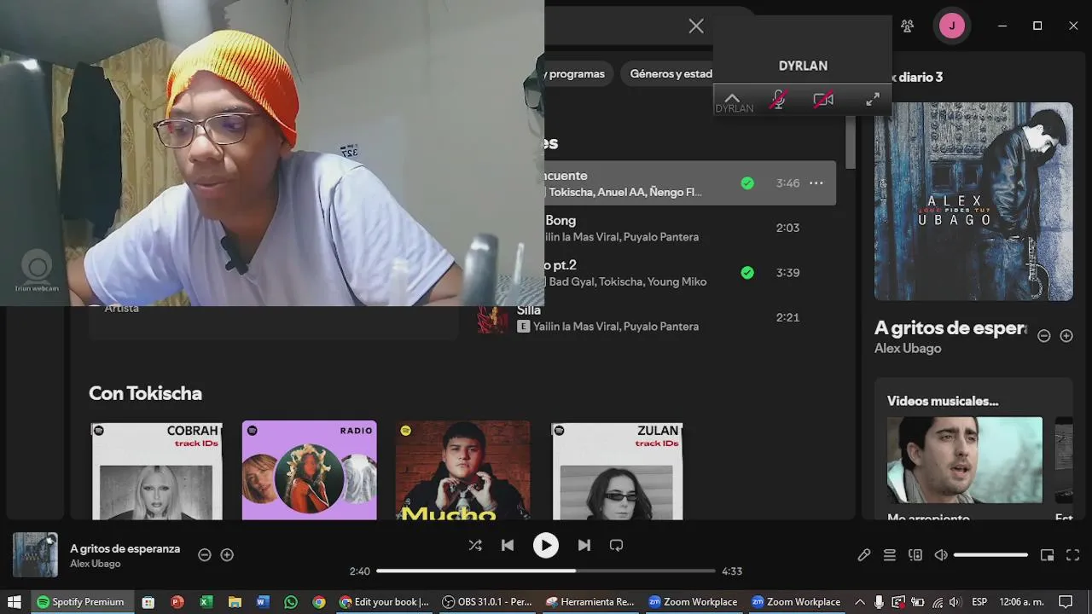
Task: Open the ZULAN track IDs playlist card
Action: [x=618, y=470]
